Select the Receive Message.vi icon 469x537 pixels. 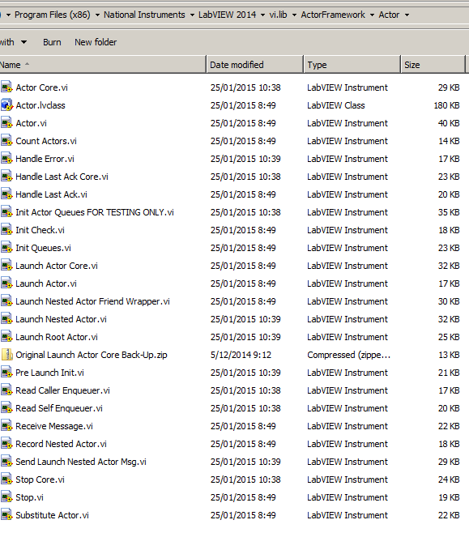(x=6, y=426)
